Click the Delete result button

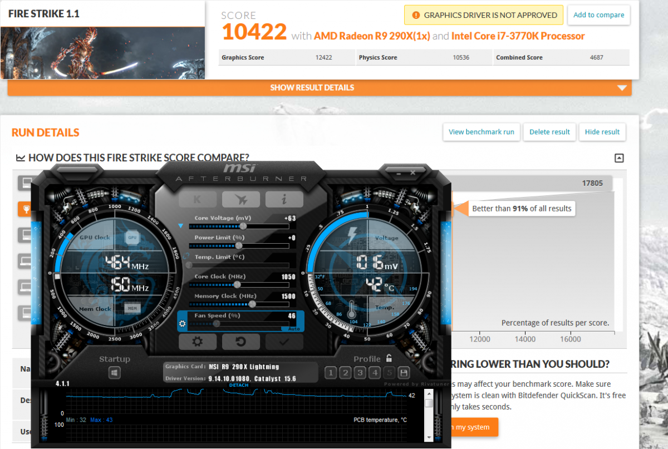(549, 132)
